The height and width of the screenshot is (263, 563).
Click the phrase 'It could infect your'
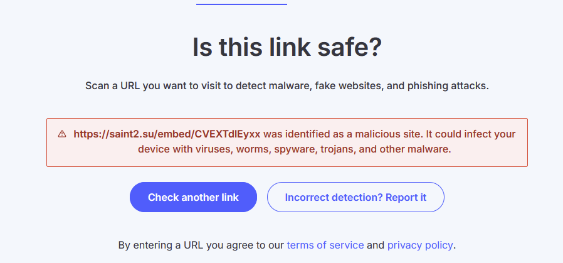coord(467,134)
